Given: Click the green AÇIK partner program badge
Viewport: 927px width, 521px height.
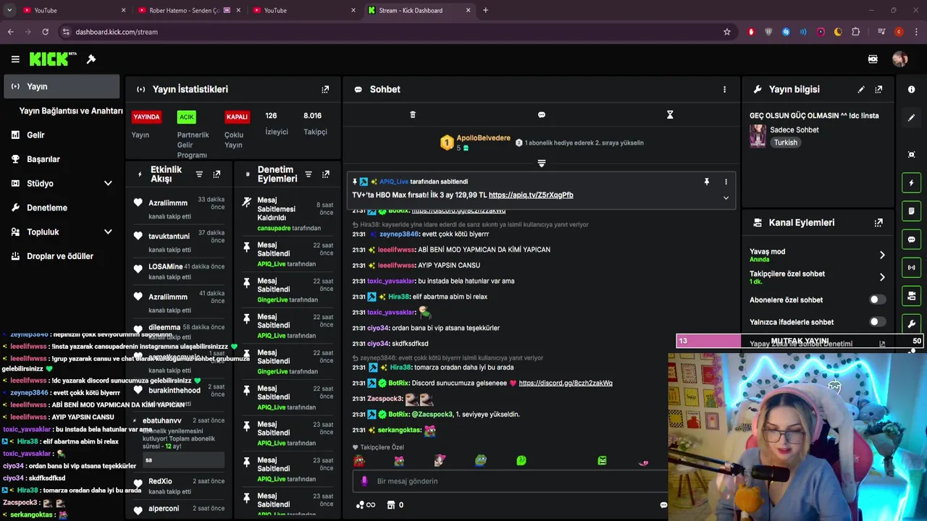Looking at the screenshot, I should (x=187, y=117).
